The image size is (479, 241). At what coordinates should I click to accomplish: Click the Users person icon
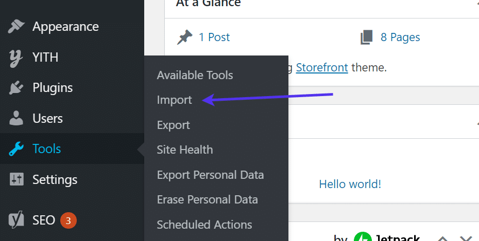16,119
